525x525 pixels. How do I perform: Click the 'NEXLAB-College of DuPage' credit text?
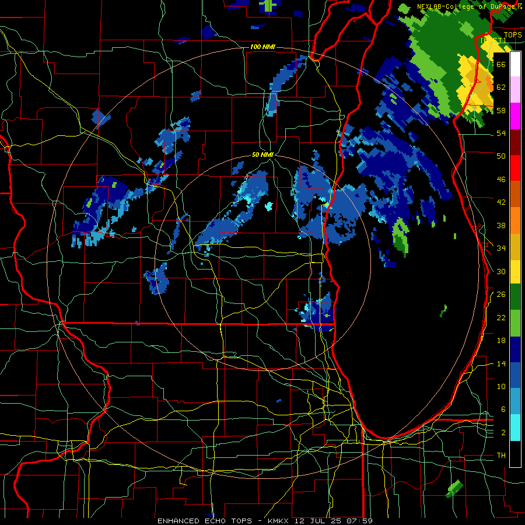[x=467, y=6]
